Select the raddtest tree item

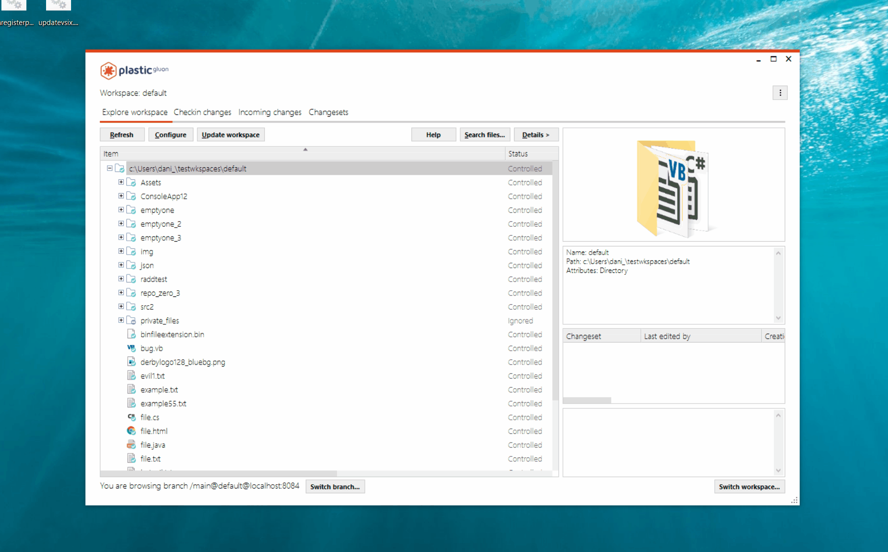coord(153,279)
